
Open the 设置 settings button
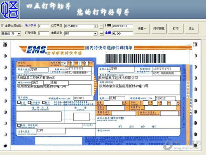point(142,28)
